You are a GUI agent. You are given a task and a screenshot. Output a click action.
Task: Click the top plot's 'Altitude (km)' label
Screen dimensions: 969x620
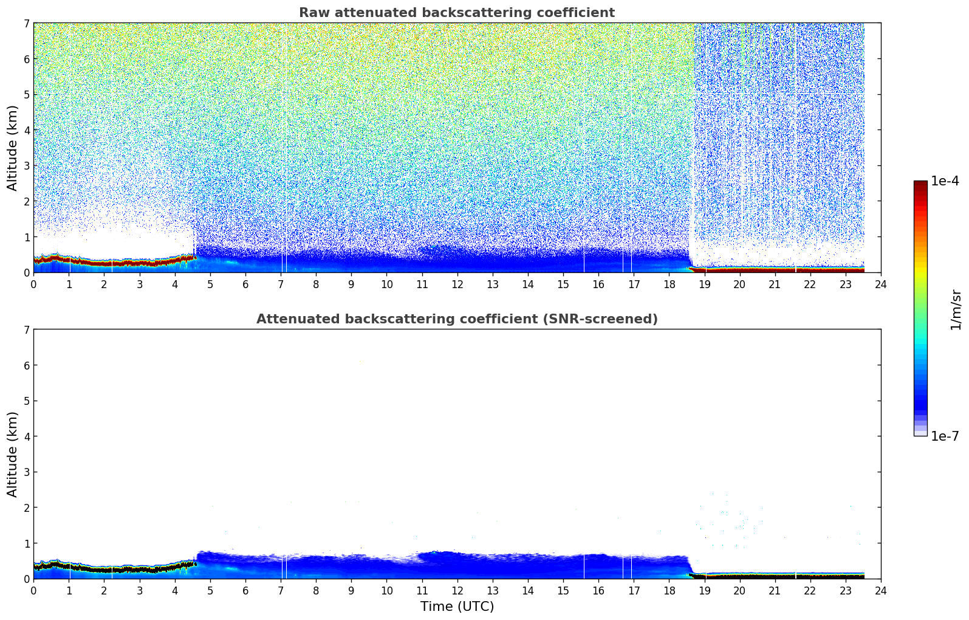(x=13, y=148)
